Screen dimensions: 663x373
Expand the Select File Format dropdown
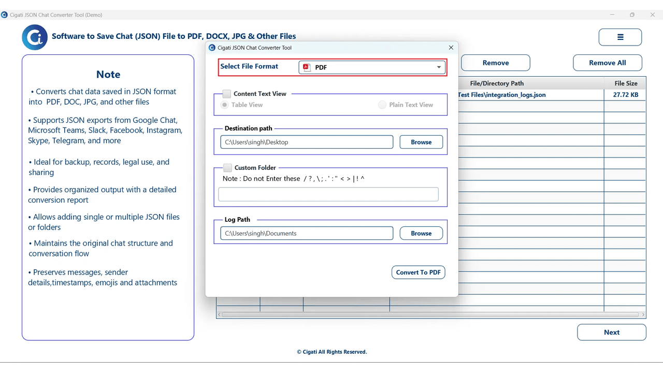372,67
